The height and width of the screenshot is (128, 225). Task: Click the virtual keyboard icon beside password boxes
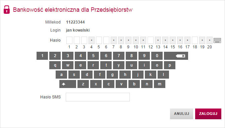pos(217,40)
